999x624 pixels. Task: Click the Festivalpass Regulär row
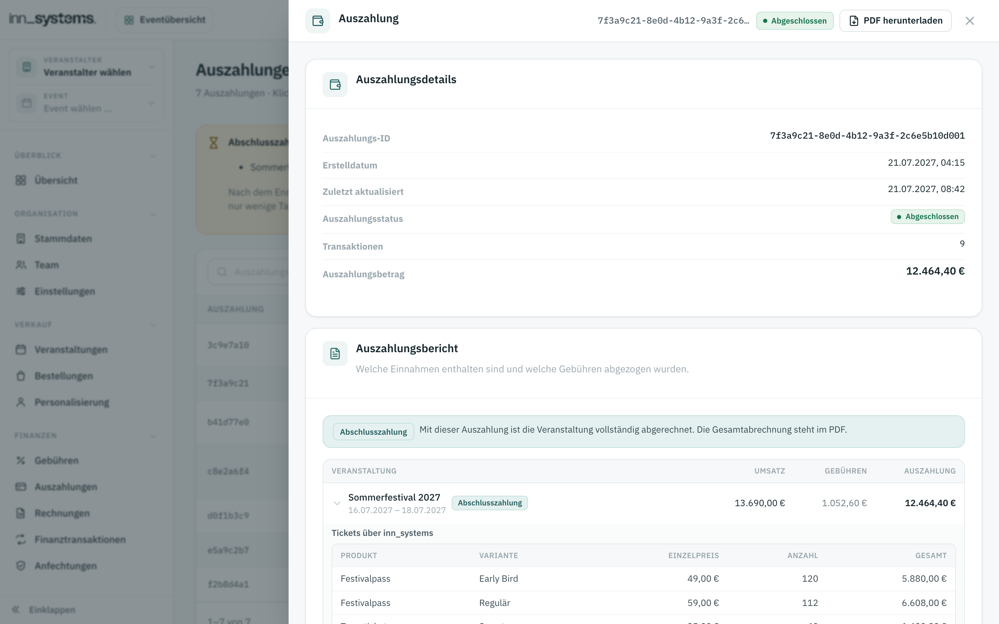click(643, 603)
